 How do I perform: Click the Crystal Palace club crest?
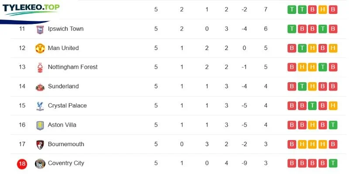click(40, 106)
